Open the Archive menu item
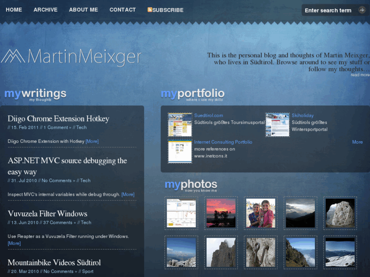Screen dimensions: 370x277 (45, 10)
